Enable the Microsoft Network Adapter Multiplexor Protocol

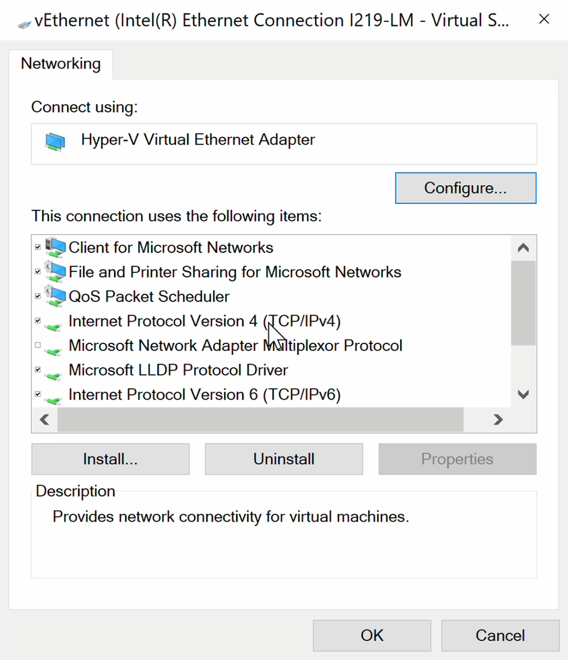pos(38,345)
